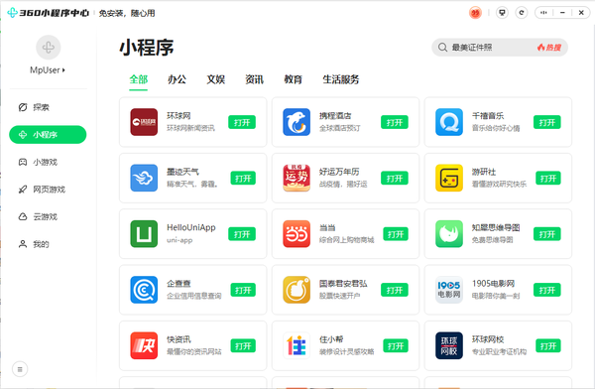Screen dimensions: 595x389
Task: Click the refresh icon in title bar
Action: click(x=522, y=13)
